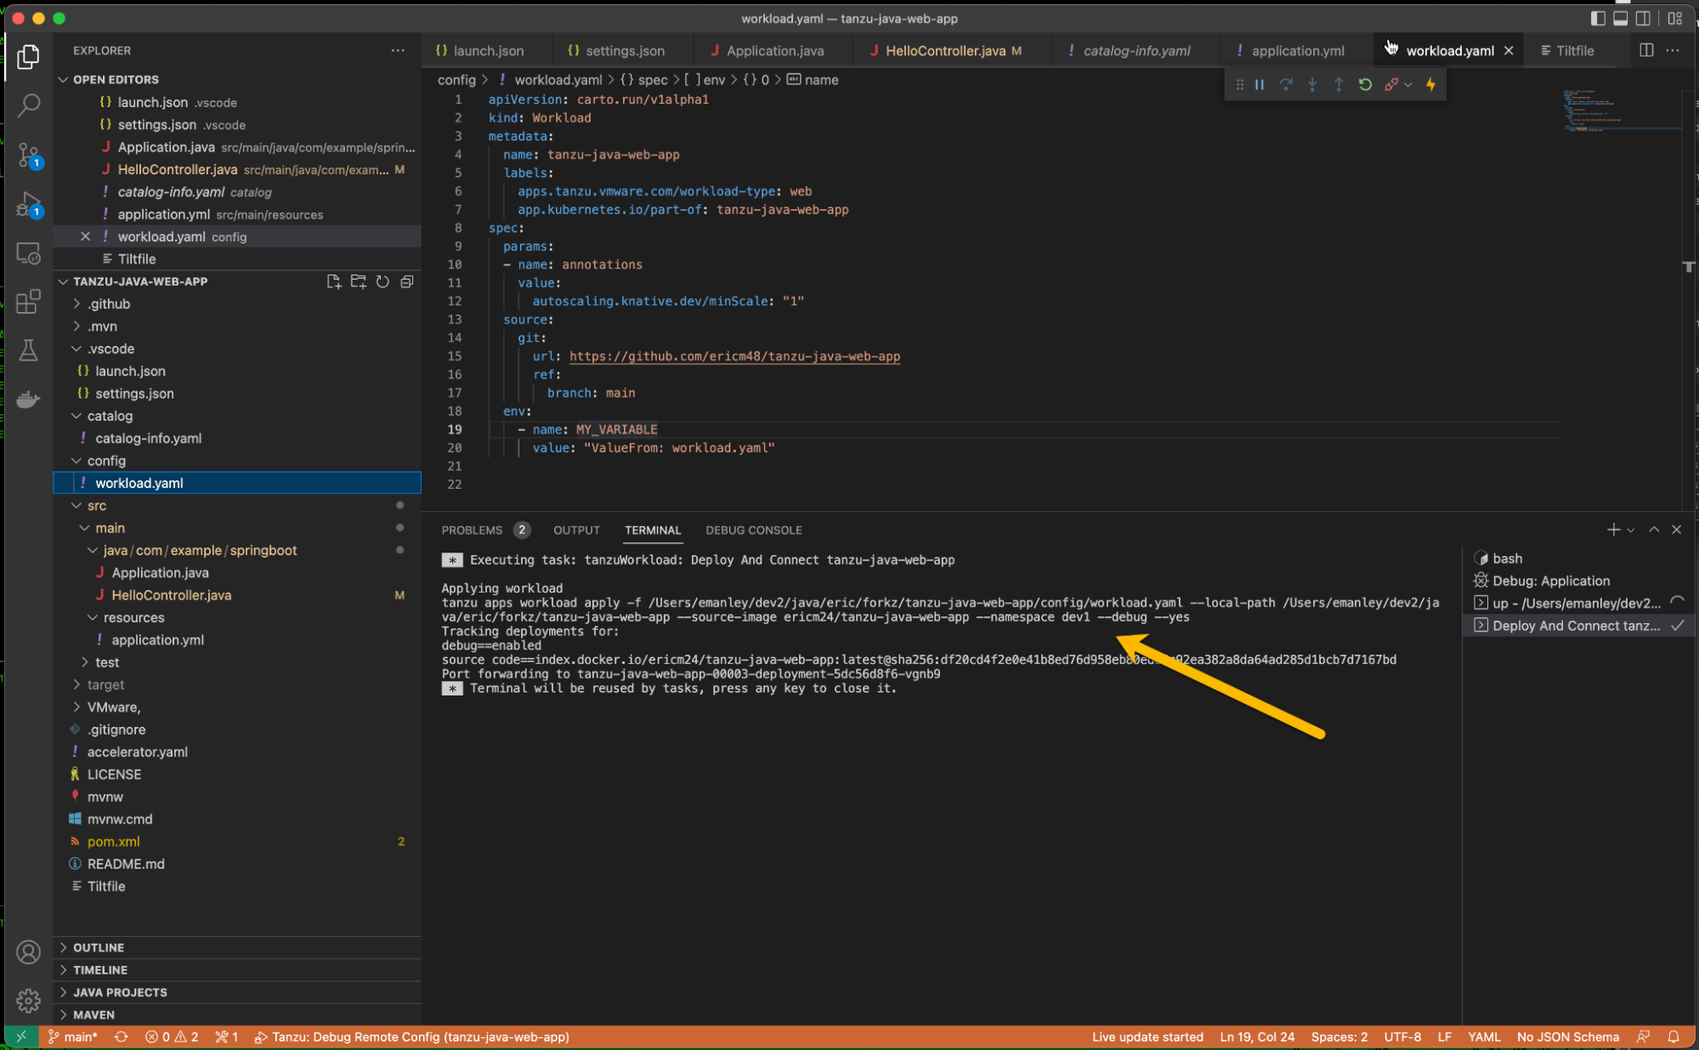Open the Source Control view
The width and height of the screenshot is (1699, 1050).
click(28, 156)
